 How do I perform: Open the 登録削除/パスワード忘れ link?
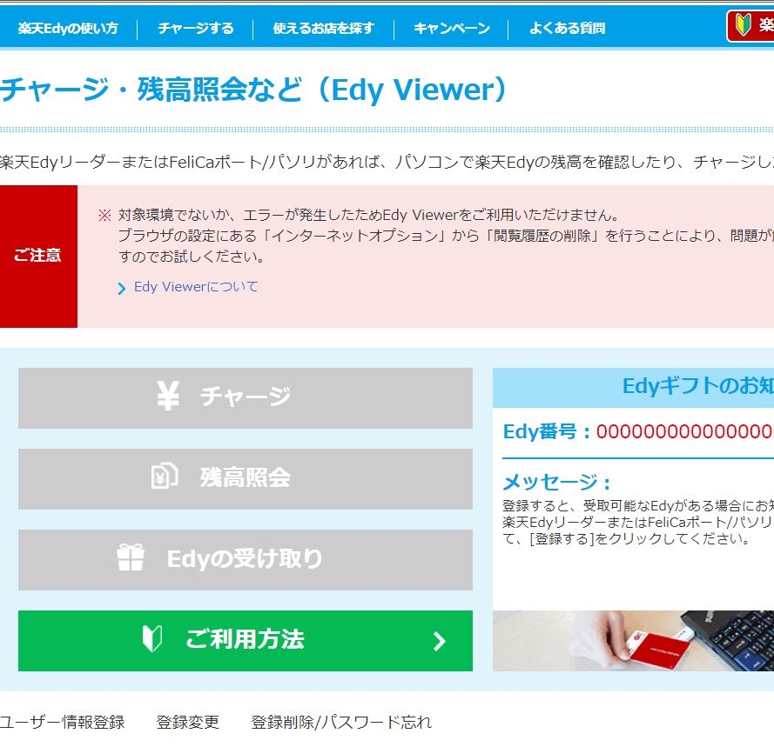tap(341, 722)
